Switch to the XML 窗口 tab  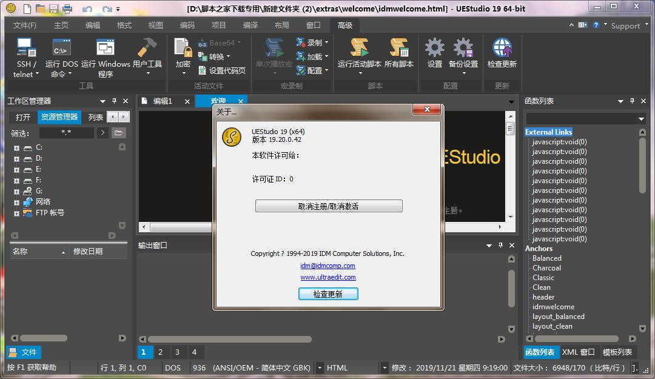click(x=578, y=352)
